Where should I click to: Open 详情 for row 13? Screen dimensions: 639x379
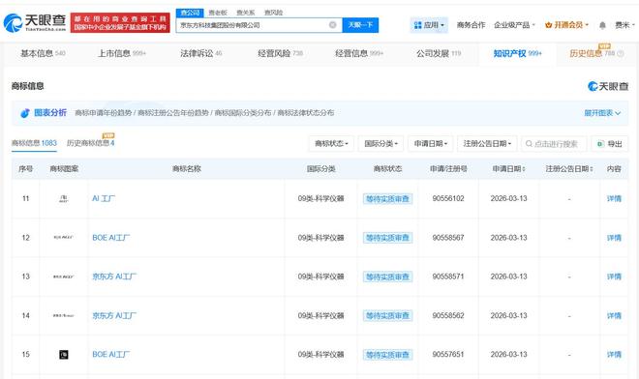[614, 277]
